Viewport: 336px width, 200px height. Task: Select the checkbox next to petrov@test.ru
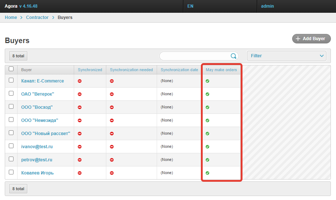11,159
